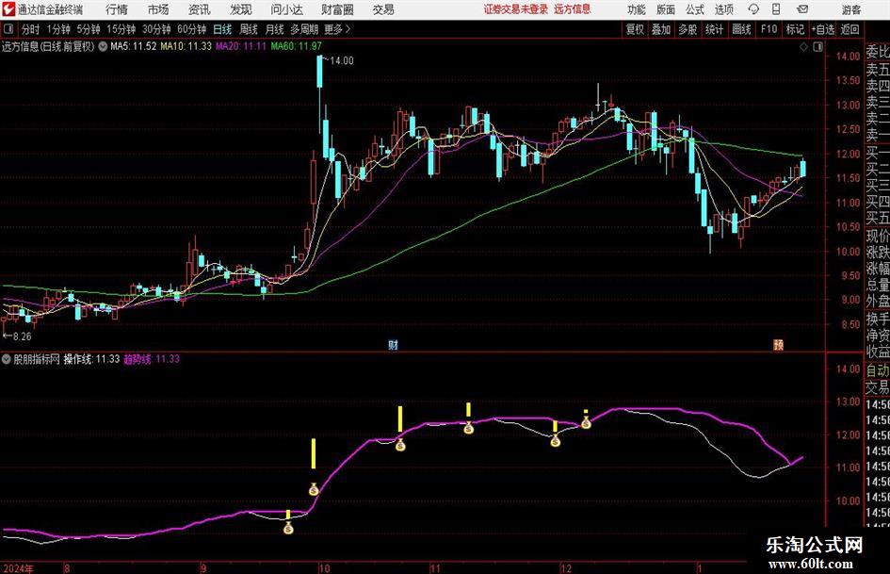Switch to 15分钟 period
Screen dimensions: 890x574
[121, 29]
